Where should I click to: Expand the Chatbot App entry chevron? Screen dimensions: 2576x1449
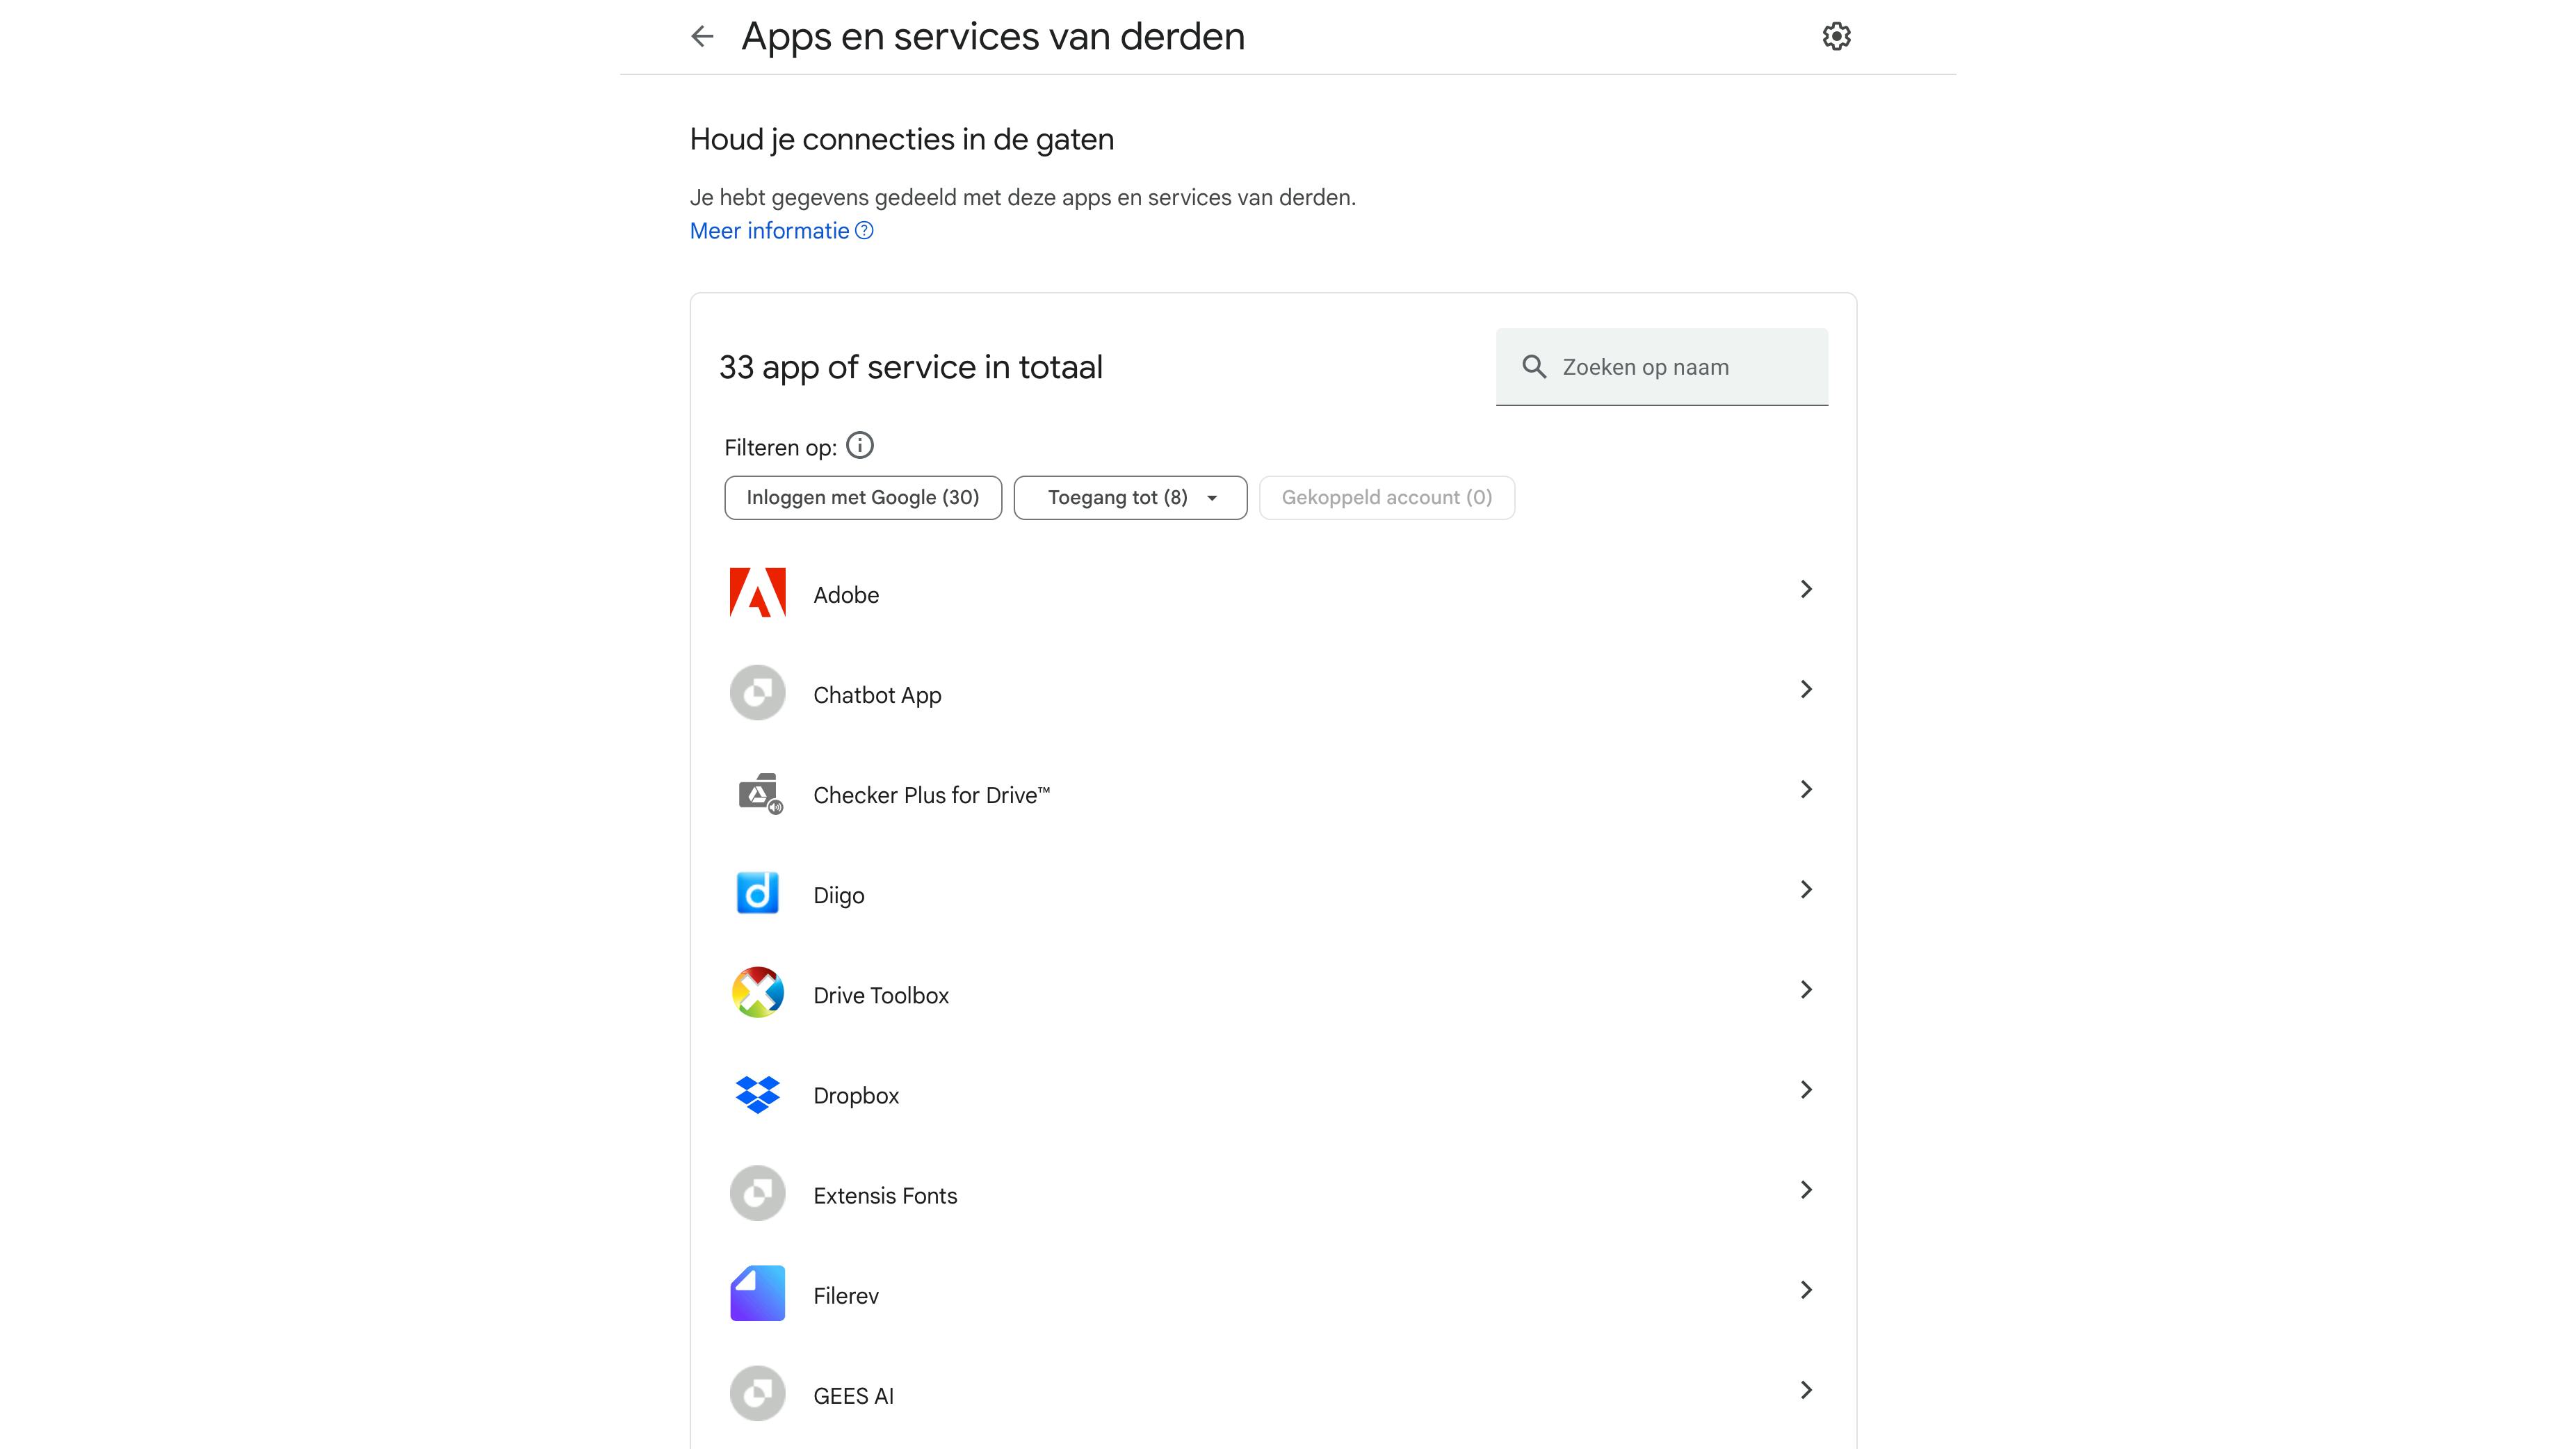[x=1805, y=690]
